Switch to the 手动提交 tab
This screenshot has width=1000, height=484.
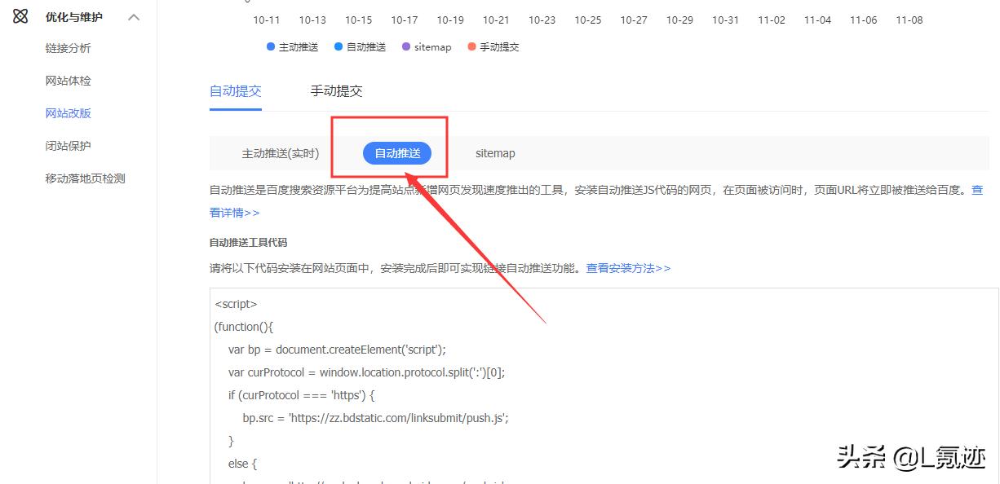pyautogui.click(x=335, y=90)
